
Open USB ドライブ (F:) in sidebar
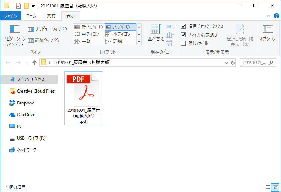pos(27,138)
